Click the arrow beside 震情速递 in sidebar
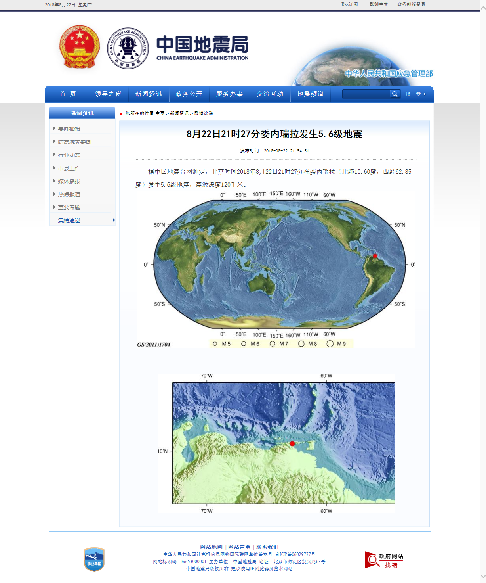 (113, 221)
